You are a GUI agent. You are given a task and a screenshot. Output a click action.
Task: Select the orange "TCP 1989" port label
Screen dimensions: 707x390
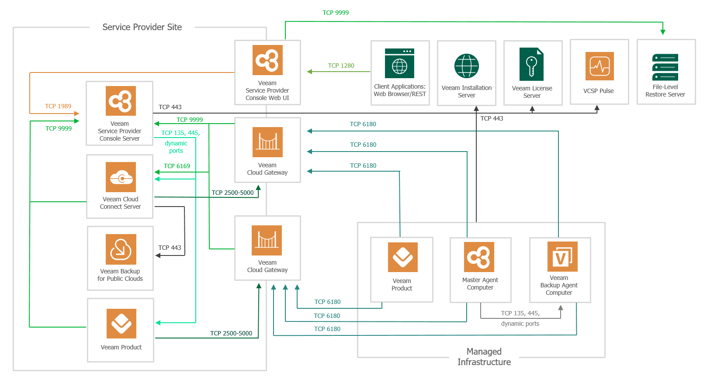58,106
